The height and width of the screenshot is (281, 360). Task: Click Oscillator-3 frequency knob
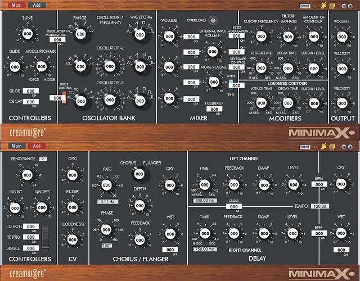pyautogui.click(x=110, y=100)
